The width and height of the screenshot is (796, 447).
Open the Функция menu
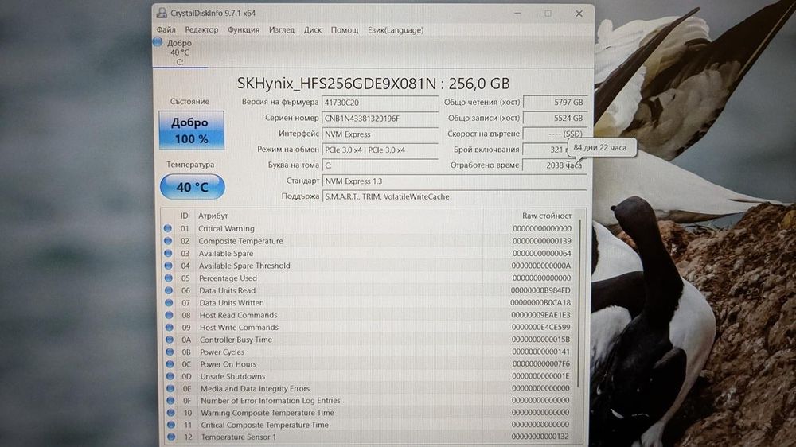pos(243,30)
